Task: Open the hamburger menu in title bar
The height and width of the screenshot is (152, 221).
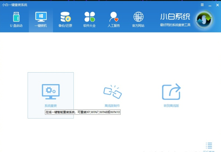Action: click(202, 5)
